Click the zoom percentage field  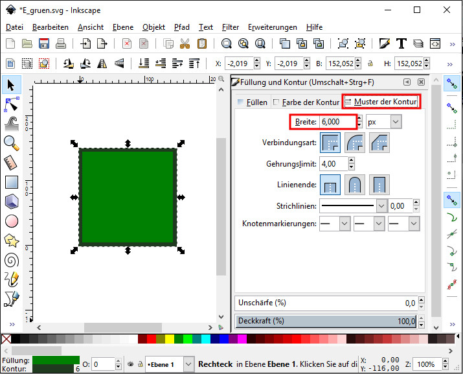pyautogui.click(x=427, y=364)
